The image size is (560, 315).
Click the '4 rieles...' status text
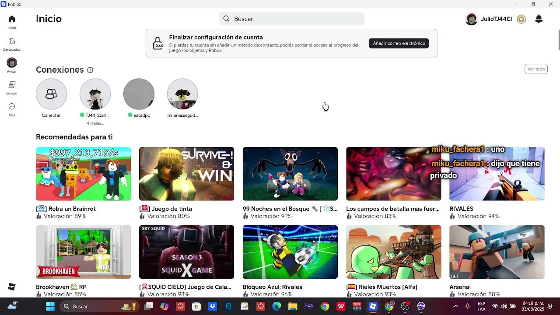95,123
